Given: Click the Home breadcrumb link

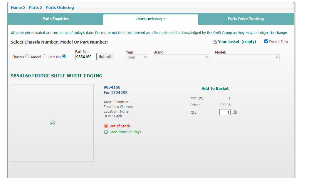Looking at the screenshot, I should (x=16, y=7).
